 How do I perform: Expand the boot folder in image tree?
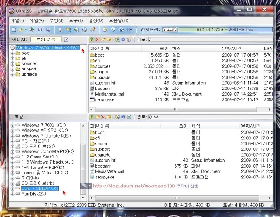[12, 53]
